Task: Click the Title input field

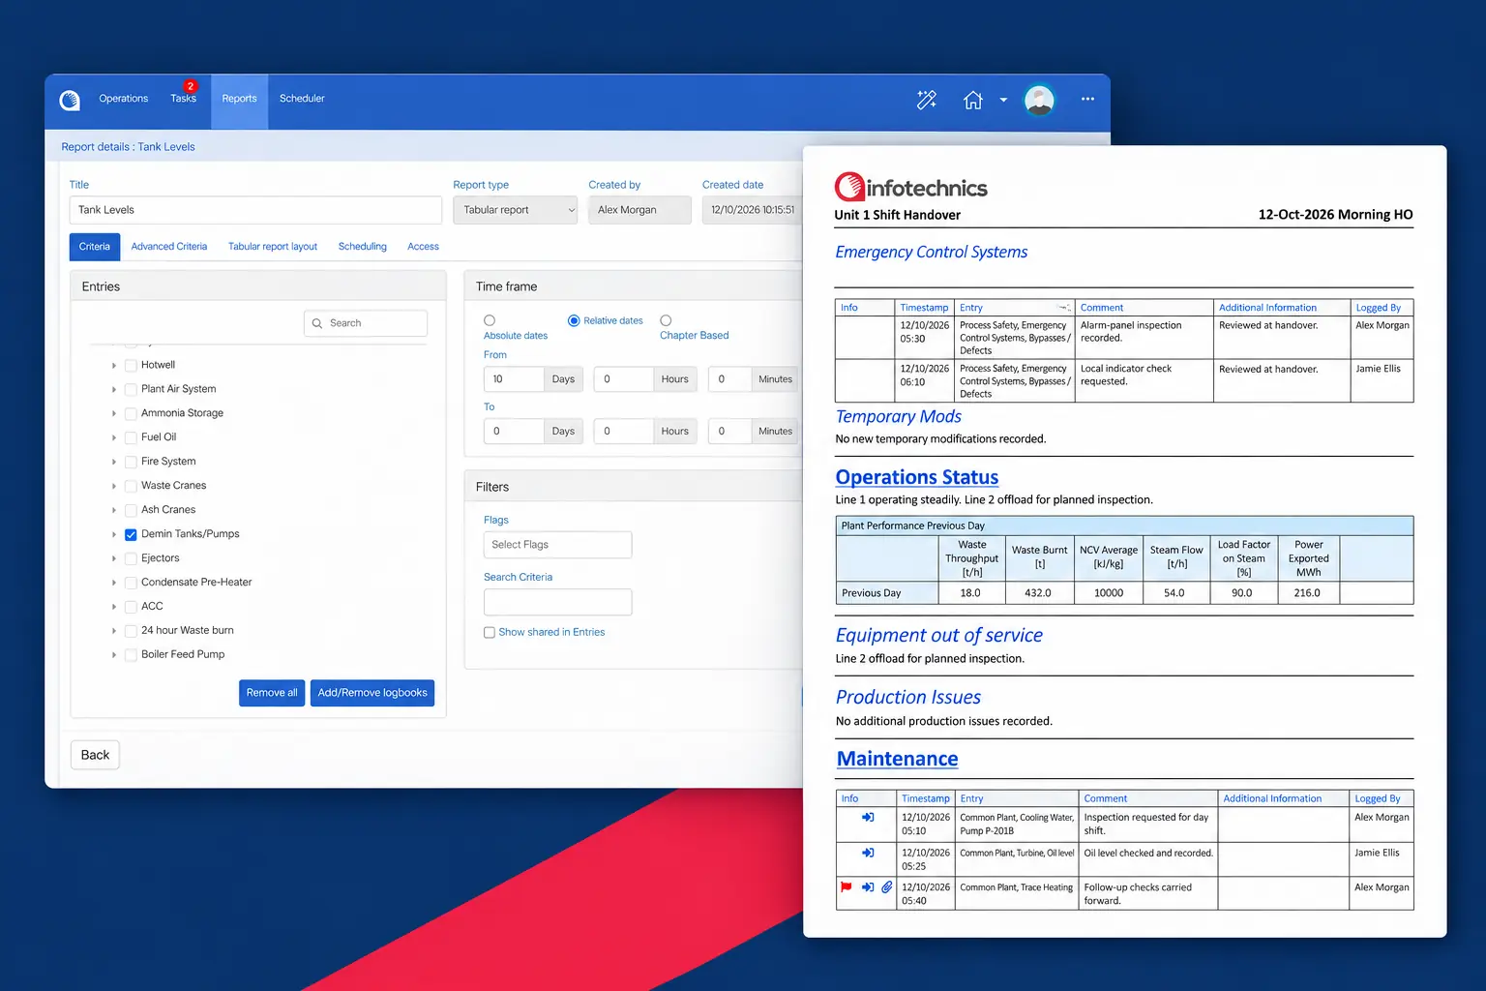Action: tap(255, 210)
